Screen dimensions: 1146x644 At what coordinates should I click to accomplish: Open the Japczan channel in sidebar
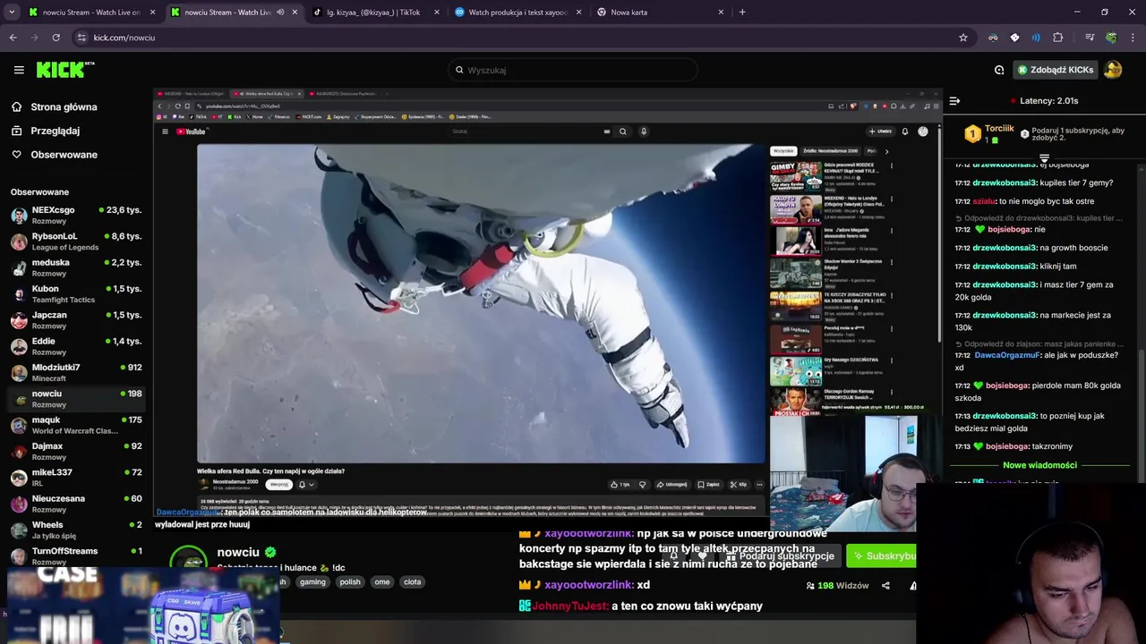click(x=76, y=320)
